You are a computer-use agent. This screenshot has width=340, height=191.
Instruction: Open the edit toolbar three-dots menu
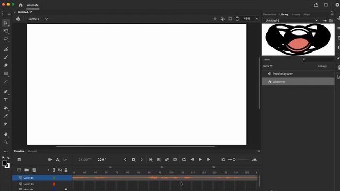point(6,152)
